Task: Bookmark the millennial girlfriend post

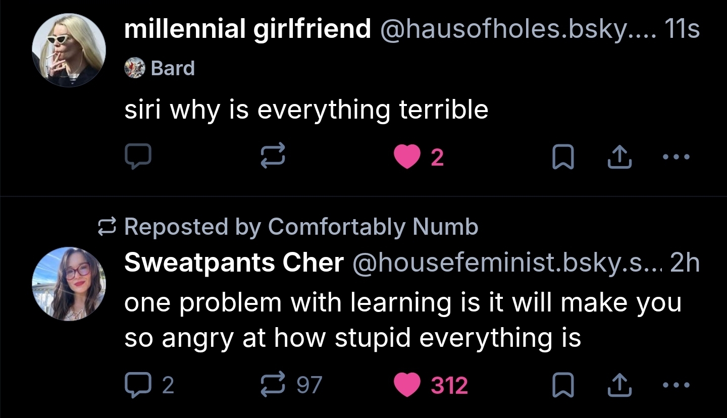Action: (561, 158)
